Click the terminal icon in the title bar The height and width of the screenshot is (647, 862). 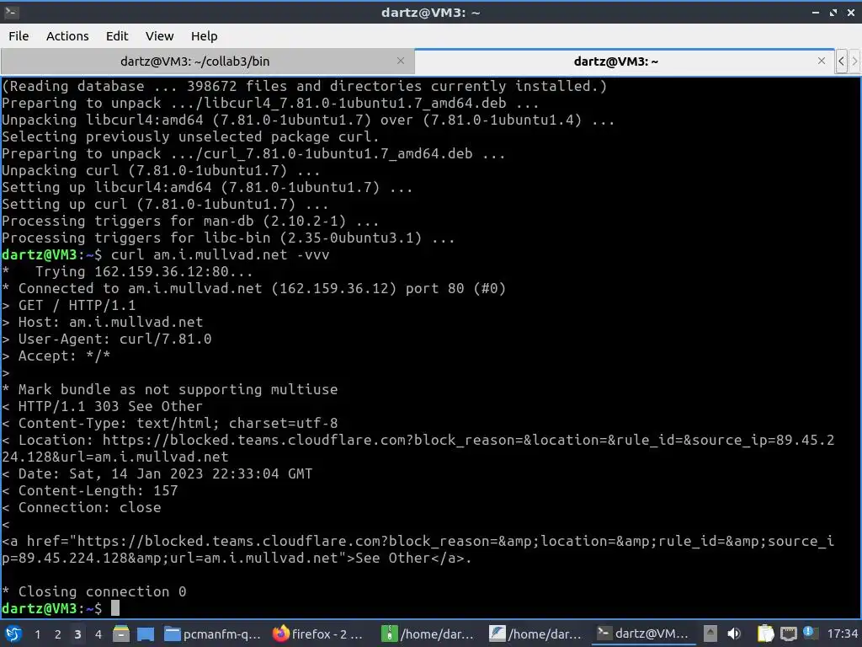(11, 12)
